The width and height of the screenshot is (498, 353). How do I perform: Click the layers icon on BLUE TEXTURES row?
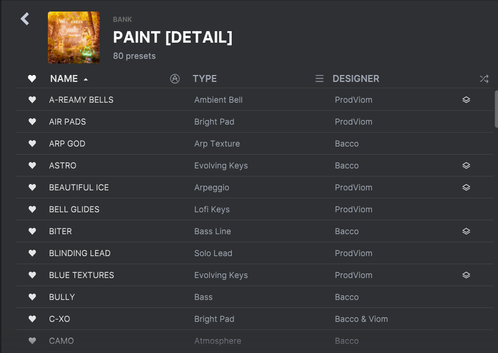466,275
